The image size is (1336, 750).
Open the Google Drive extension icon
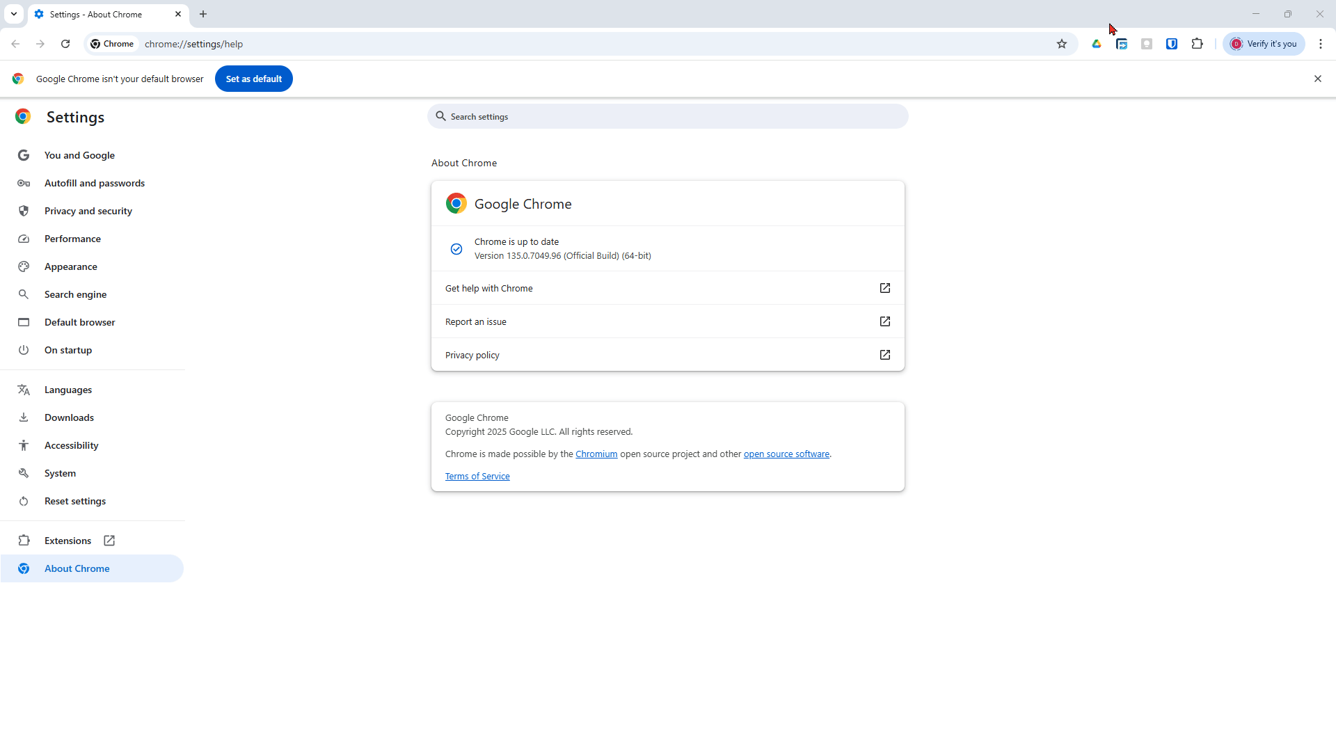1097,44
